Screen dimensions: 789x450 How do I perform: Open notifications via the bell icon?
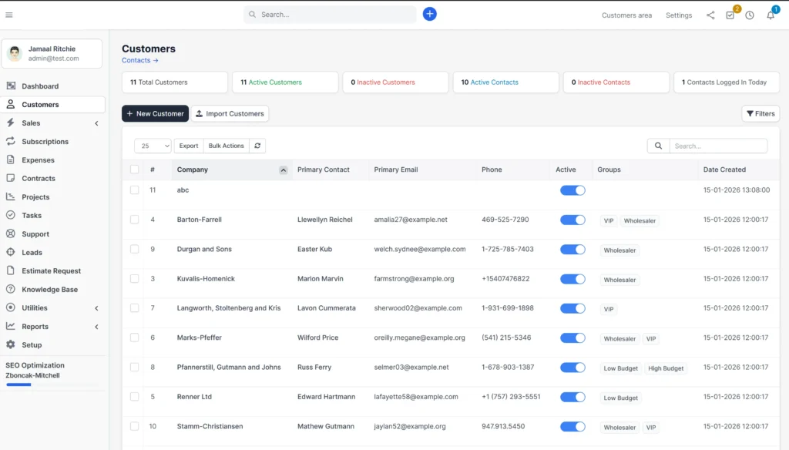click(x=768, y=15)
